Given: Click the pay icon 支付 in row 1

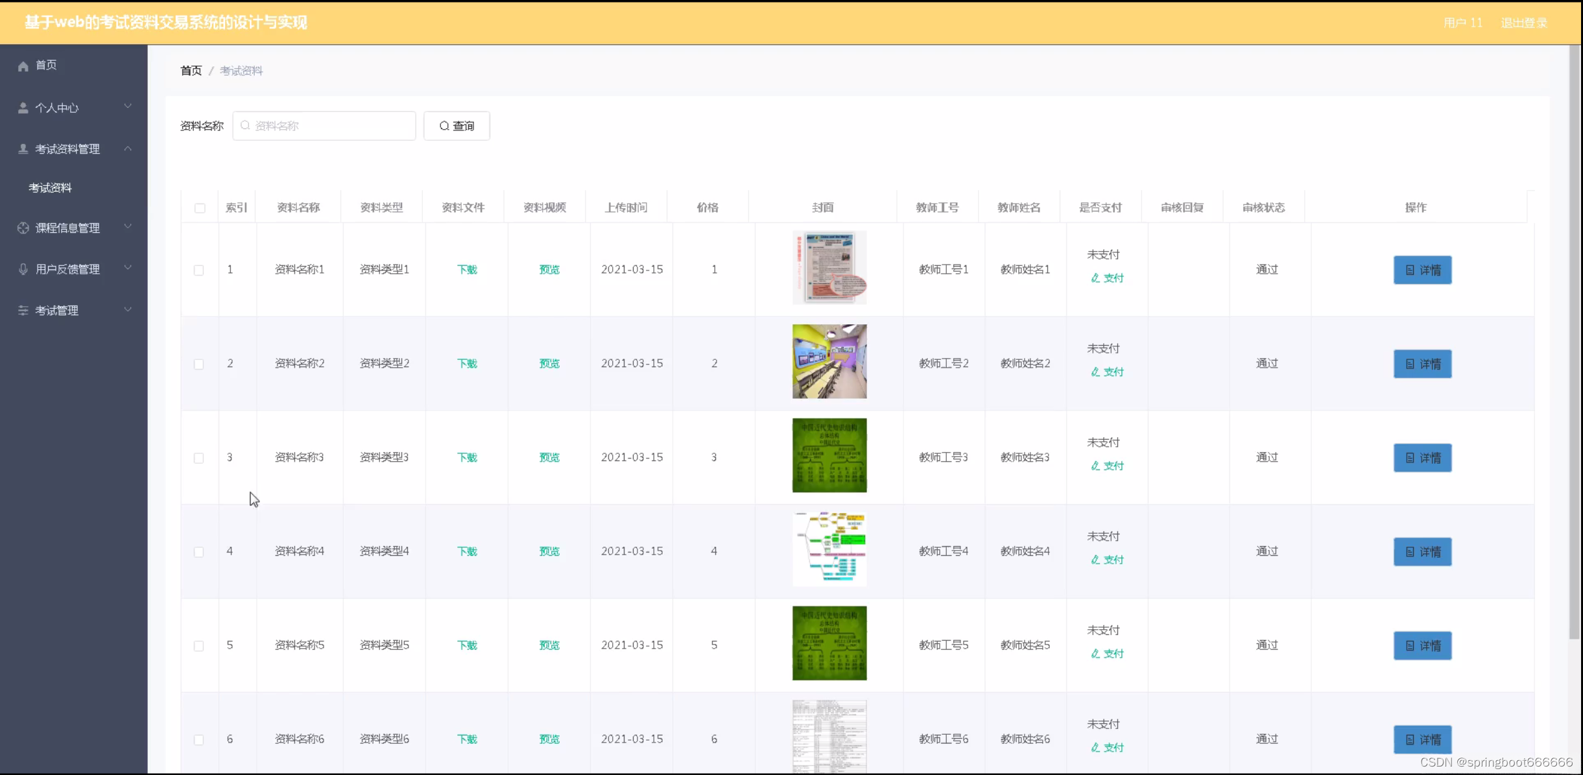Looking at the screenshot, I should click(1095, 278).
